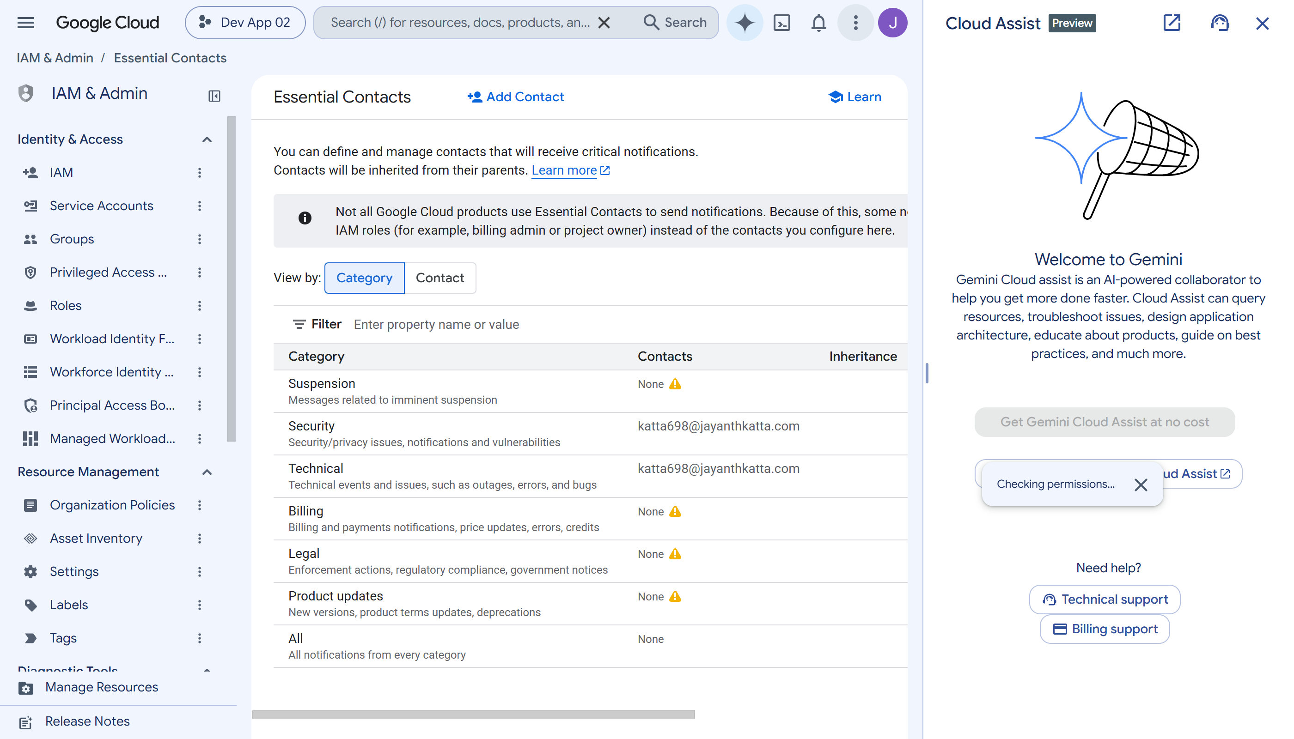Open Release Notes in the sidebar

pos(87,721)
